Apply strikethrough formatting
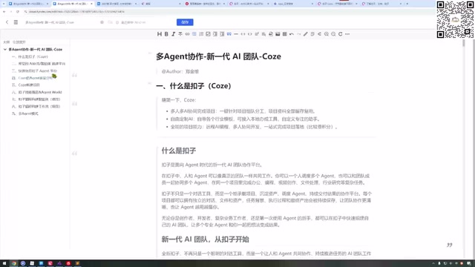This screenshot has width=475, height=267. pos(180,34)
